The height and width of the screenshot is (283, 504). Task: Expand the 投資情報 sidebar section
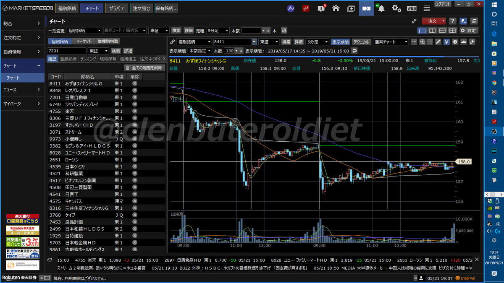click(x=22, y=52)
